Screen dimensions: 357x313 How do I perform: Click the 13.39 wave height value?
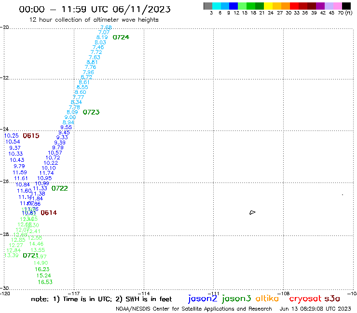pos(12,255)
